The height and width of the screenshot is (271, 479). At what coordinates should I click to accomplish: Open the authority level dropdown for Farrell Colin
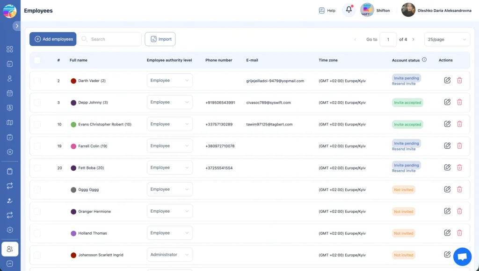tap(169, 146)
